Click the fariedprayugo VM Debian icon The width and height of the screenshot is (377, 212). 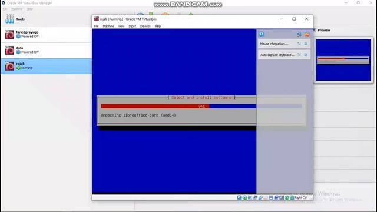(9, 35)
